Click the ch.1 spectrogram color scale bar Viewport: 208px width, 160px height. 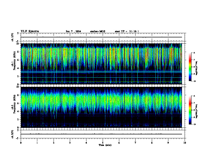(190, 67)
